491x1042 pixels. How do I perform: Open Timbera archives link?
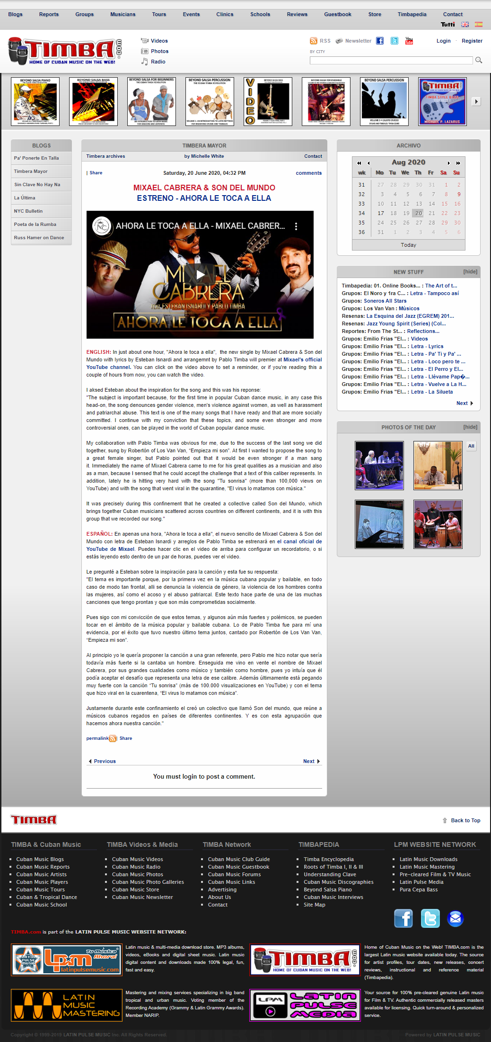[x=105, y=156]
